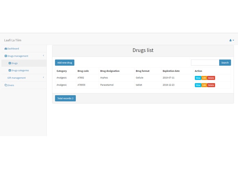Click the Paracetamol designation cell
The width and height of the screenshot is (238, 169).
107,85
